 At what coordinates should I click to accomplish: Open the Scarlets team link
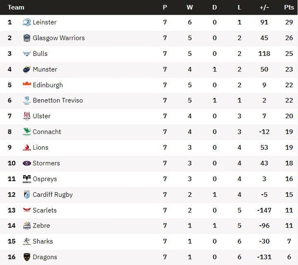(x=45, y=210)
